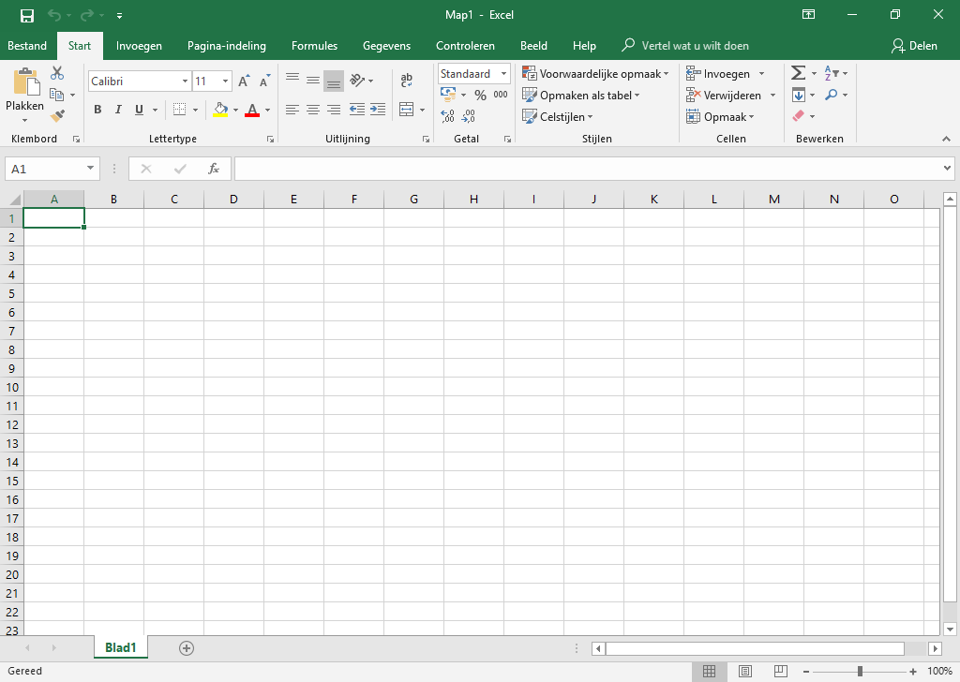Select the Blad1 sheet tab
960x682 pixels.
point(121,647)
